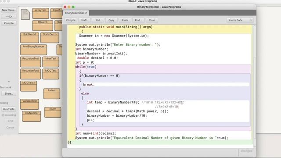Screen dimensions: 281x158
Task: Click the End recording button
Action: [11, 121]
